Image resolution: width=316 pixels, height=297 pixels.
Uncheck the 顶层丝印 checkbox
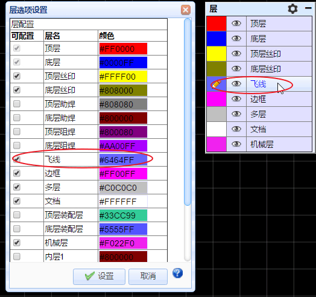[x=17, y=76]
